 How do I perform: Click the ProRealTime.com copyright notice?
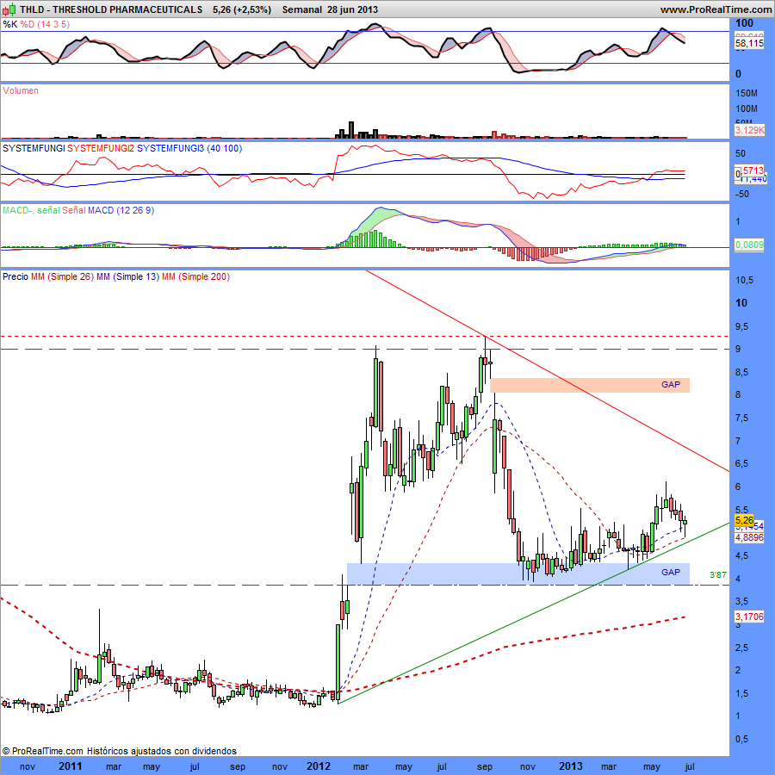point(119,751)
